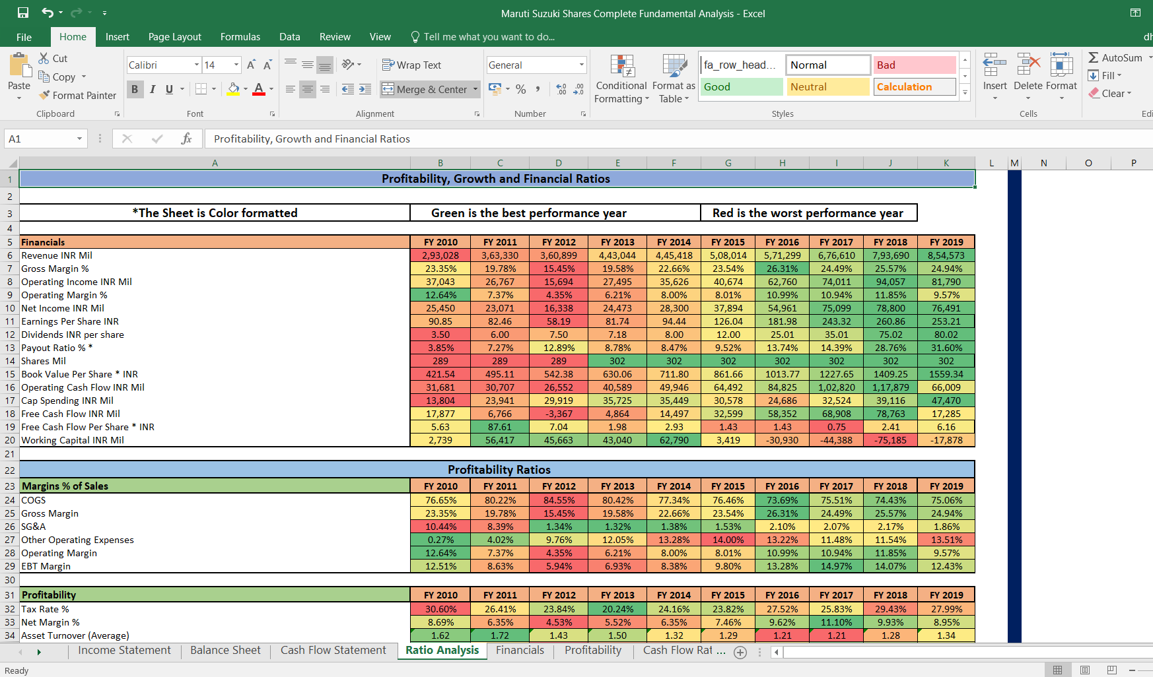Switch to Balance Sheet sheet tab

[x=225, y=651]
